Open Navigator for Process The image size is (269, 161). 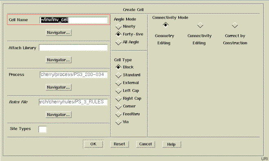pyautogui.click(x=58, y=87)
